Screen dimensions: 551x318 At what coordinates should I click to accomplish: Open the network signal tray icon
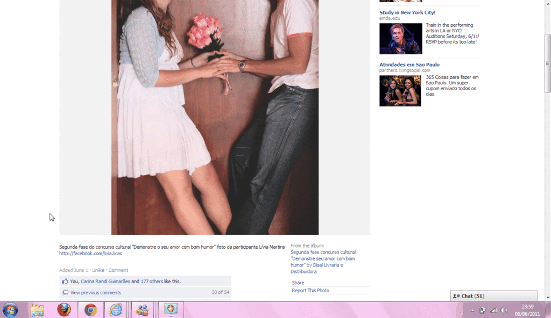tap(493, 310)
